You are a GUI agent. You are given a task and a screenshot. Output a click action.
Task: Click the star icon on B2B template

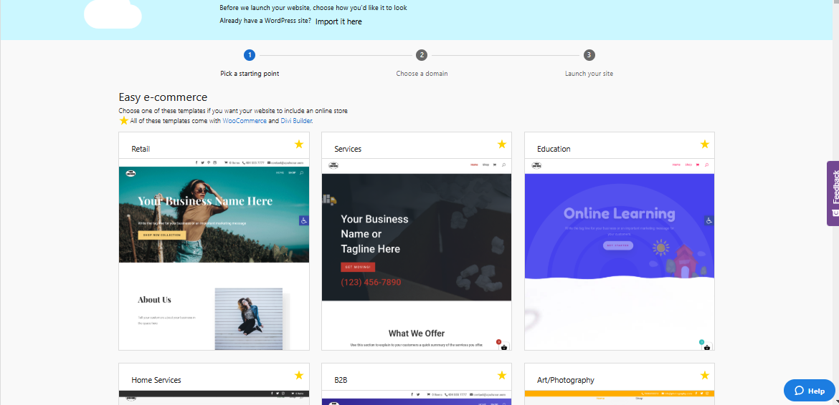(502, 376)
